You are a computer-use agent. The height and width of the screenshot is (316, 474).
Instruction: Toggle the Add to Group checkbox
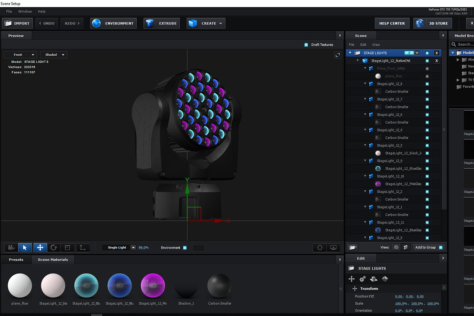pyautogui.click(x=441, y=247)
